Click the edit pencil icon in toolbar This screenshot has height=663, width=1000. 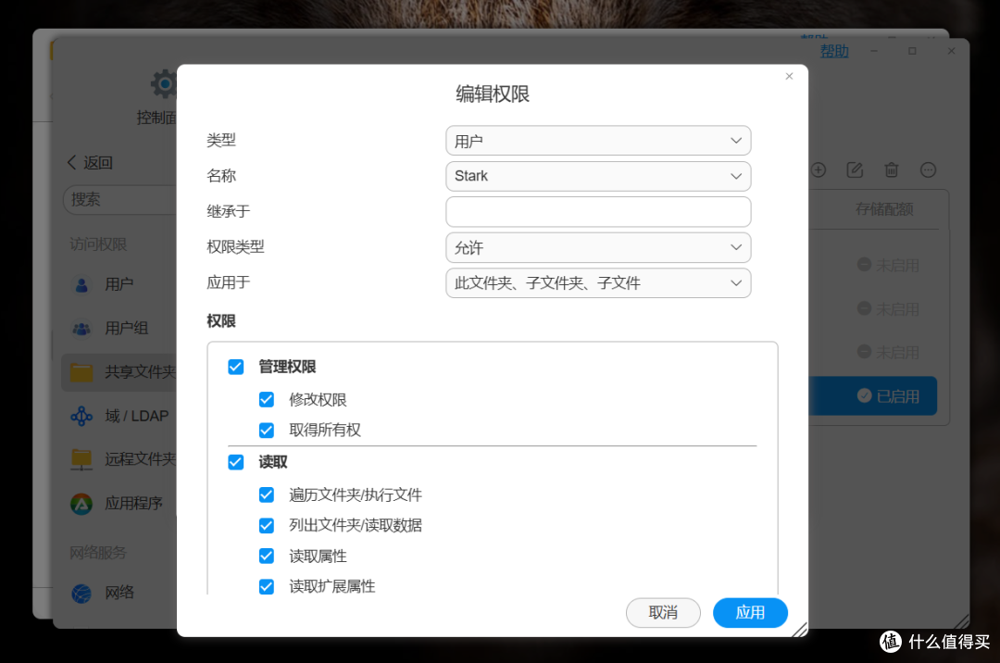tap(854, 169)
